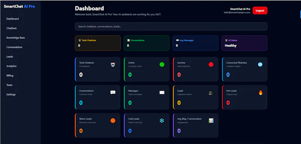This screenshot has height=144, width=301.
Task: Click the chat icon beside Avg Messages
Action: pos(177,40)
